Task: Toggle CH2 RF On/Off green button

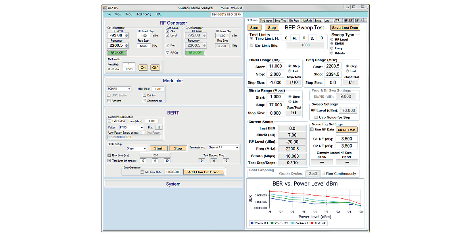Action: coord(194,52)
